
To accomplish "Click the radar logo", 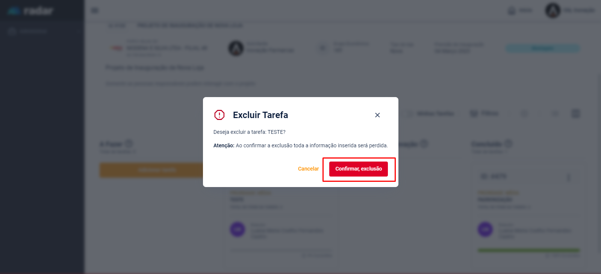I will [x=31, y=11].
